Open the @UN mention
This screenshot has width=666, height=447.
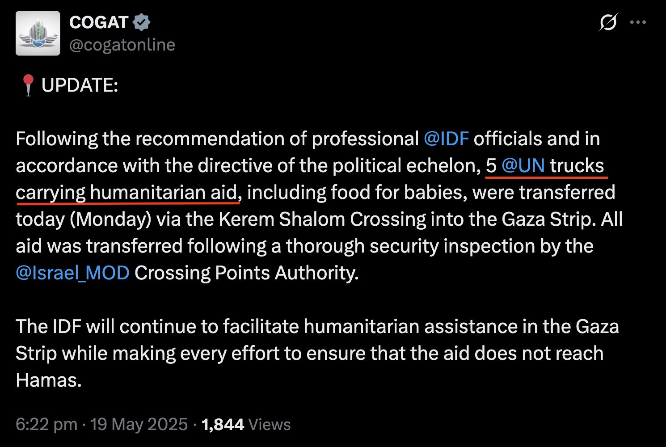(x=523, y=166)
